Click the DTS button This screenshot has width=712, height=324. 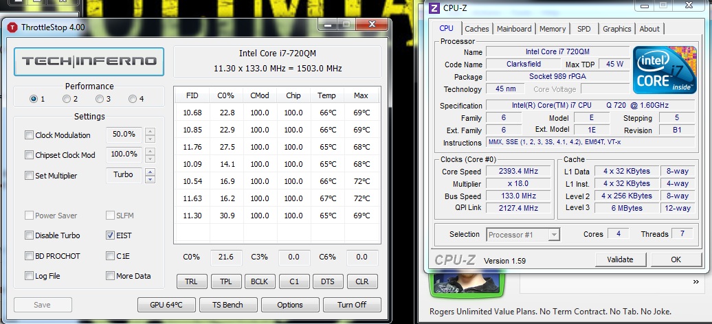(x=328, y=281)
